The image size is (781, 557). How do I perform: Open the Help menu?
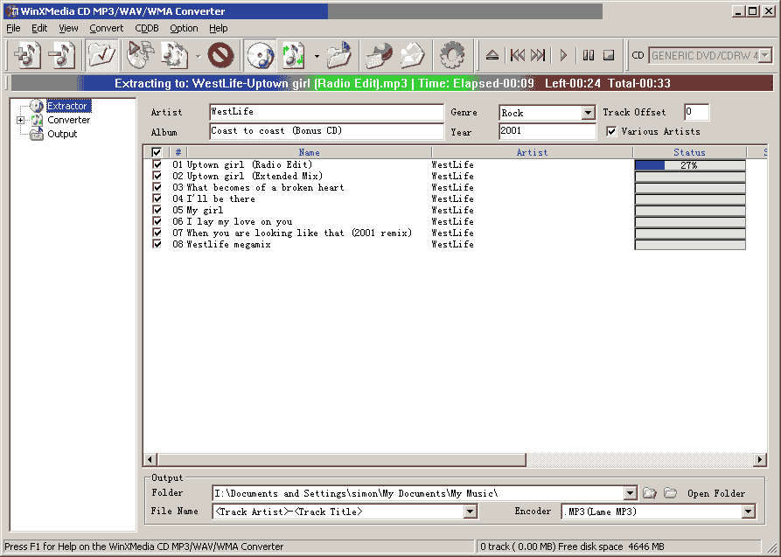click(218, 28)
